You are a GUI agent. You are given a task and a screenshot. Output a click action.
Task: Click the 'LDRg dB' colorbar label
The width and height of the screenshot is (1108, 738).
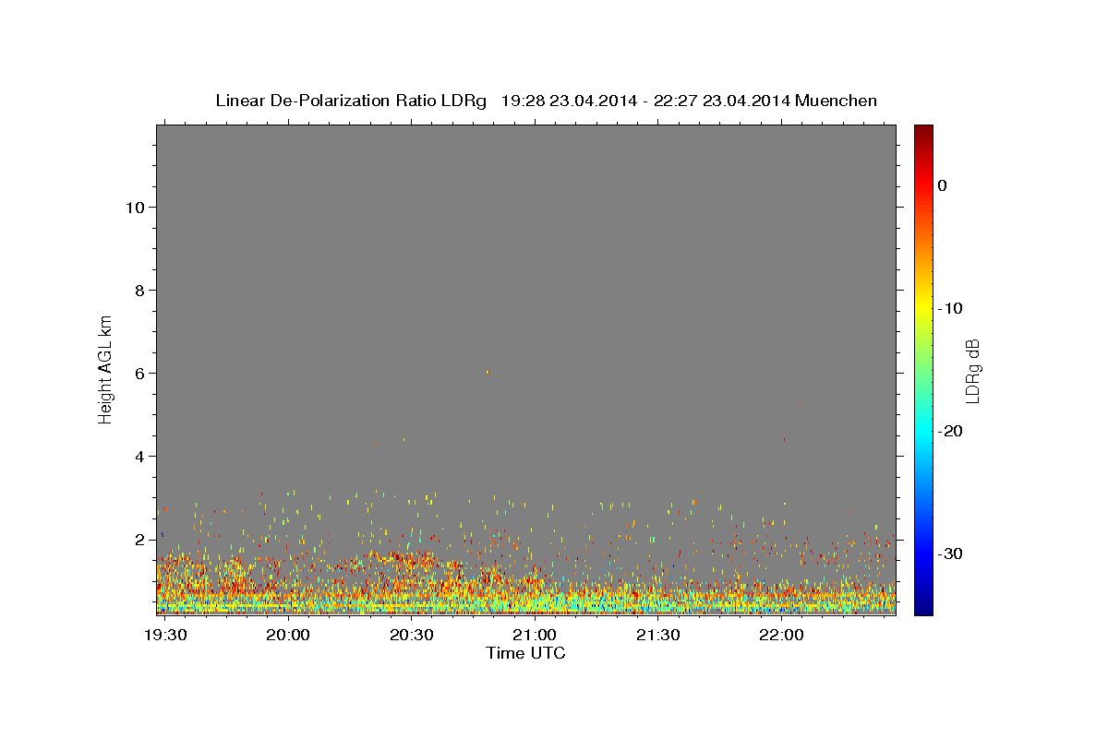point(971,371)
